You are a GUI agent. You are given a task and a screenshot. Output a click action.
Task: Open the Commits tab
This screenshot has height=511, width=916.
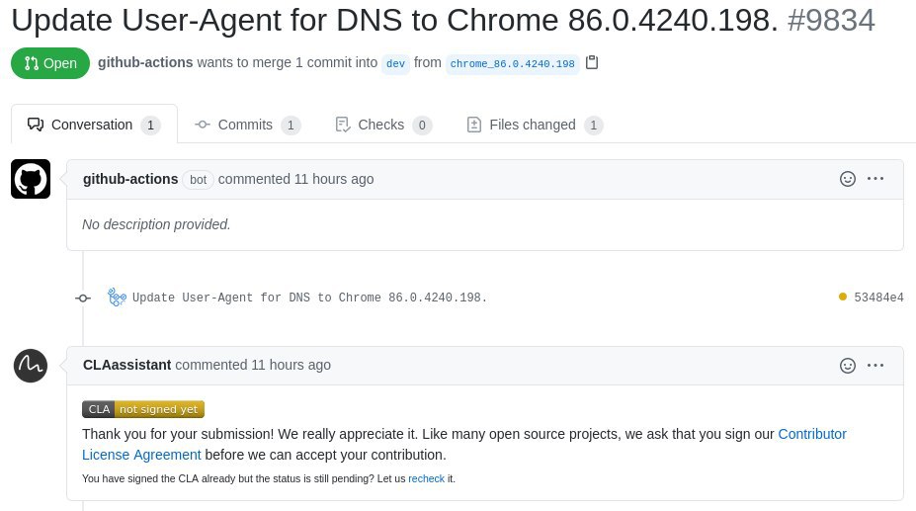point(248,125)
